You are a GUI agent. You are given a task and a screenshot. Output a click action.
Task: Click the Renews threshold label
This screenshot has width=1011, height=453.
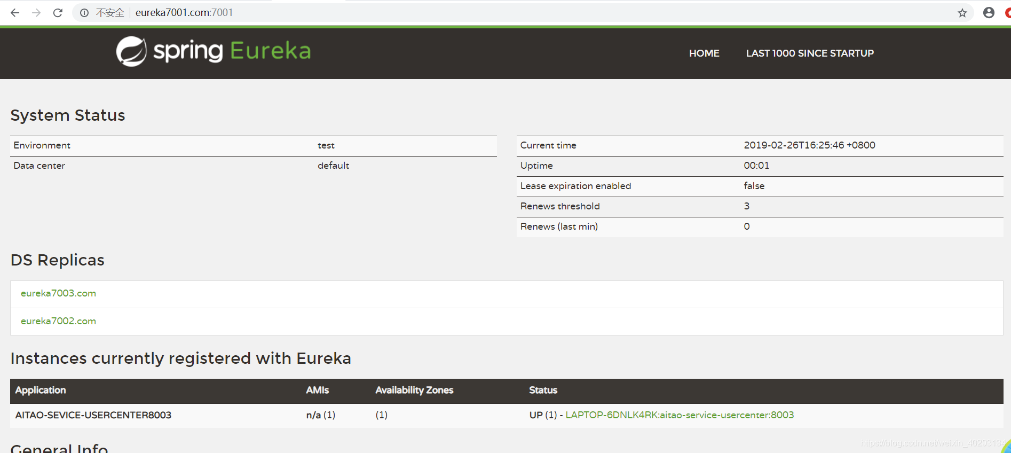[560, 206]
